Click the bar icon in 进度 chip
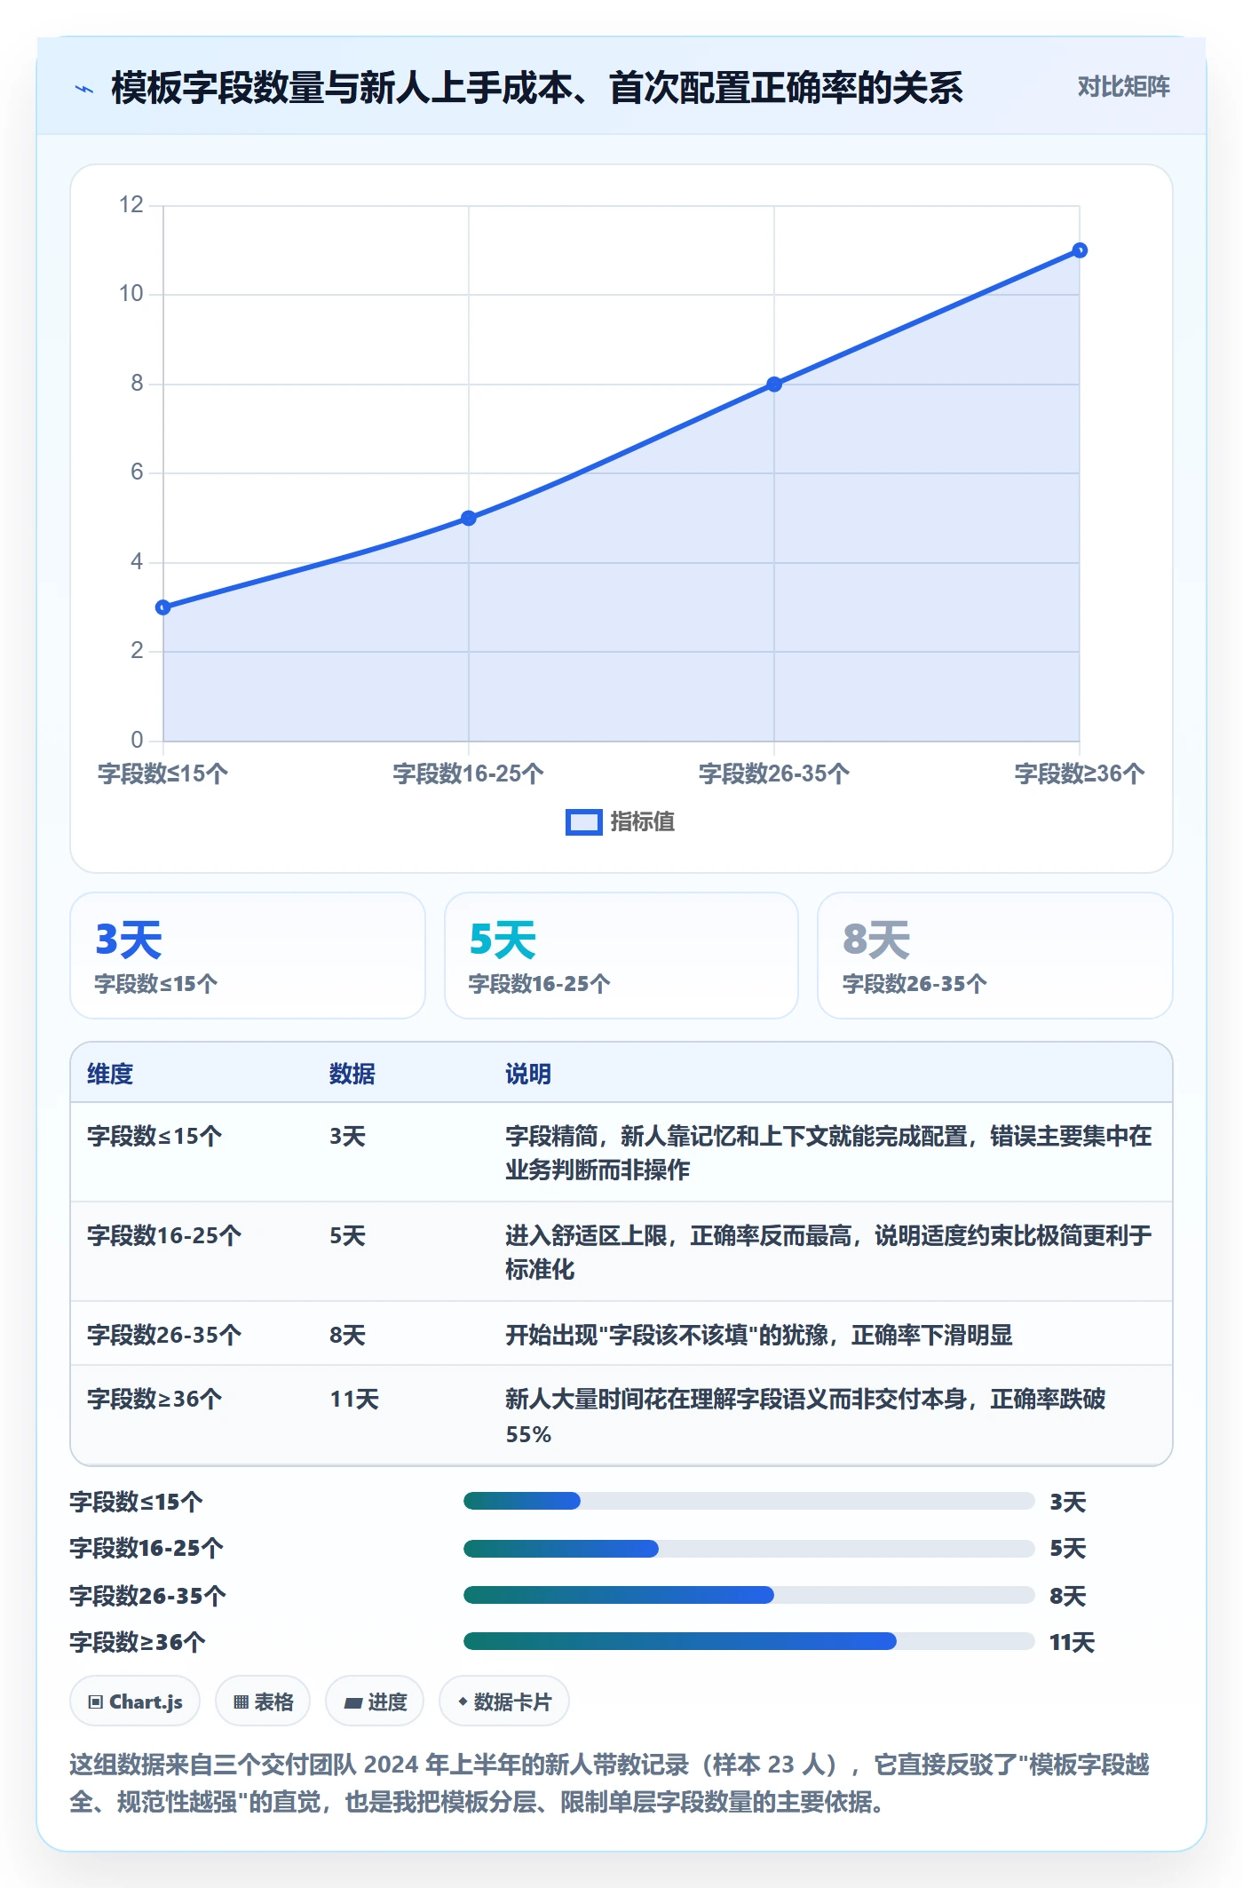The height and width of the screenshot is (1888, 1243). [x=352, y=1703]
